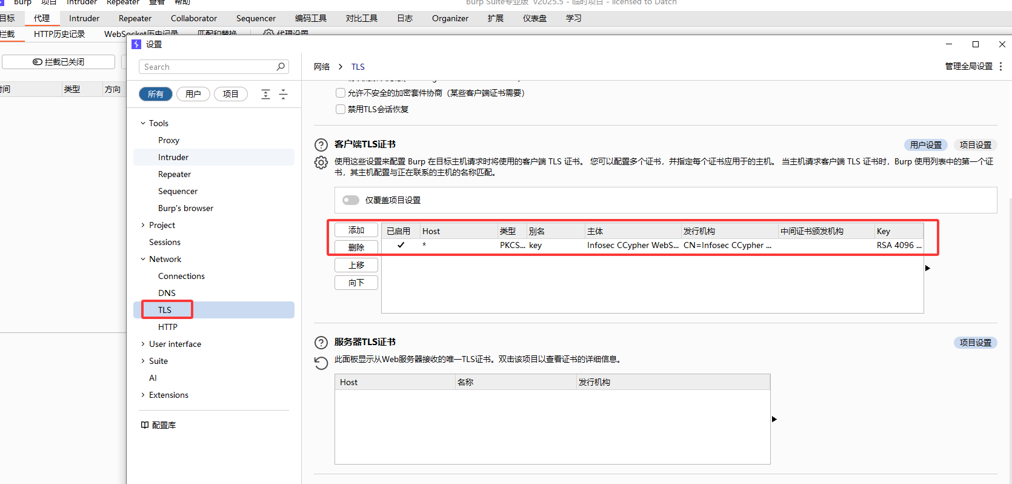Viewport: 1012px width, 484px height.
Task: Collapse all settings tree sections icon
Action: point(283,94)
